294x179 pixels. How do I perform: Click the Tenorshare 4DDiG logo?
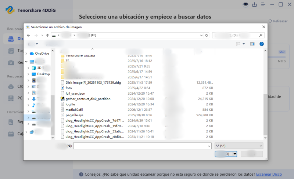(10, 10)
